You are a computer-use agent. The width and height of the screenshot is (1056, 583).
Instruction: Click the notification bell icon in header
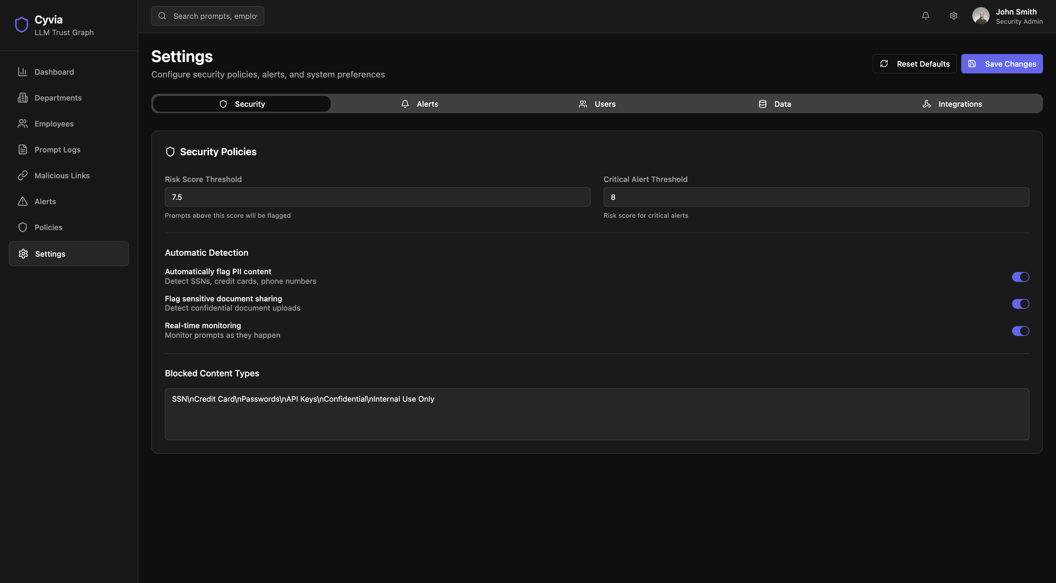point(925,16)
